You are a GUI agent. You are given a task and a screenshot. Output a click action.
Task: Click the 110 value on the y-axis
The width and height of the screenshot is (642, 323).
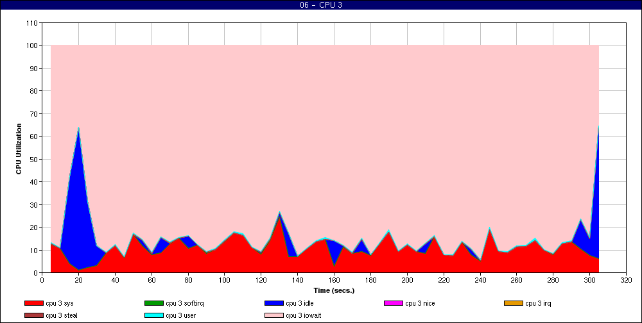tap(33, 23)
